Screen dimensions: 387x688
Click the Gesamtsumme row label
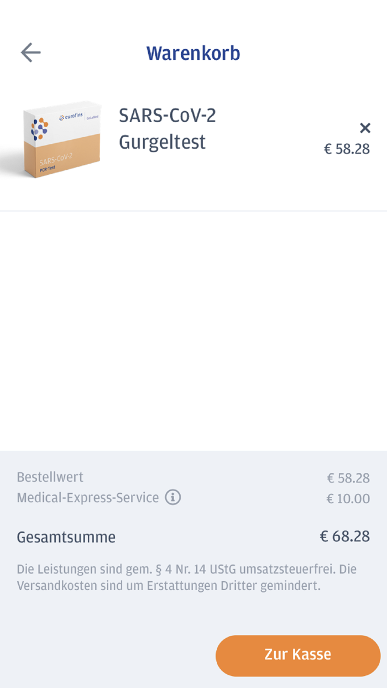click(x=66, y=536)
